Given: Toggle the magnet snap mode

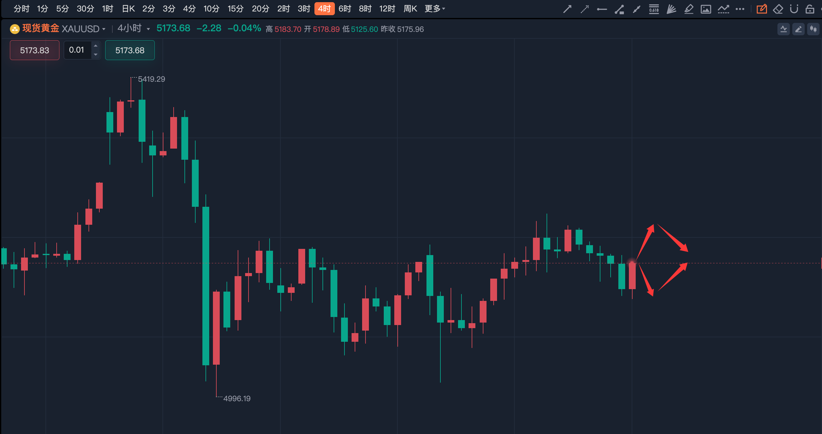Looking at the screenshot, I should (794, 9).
